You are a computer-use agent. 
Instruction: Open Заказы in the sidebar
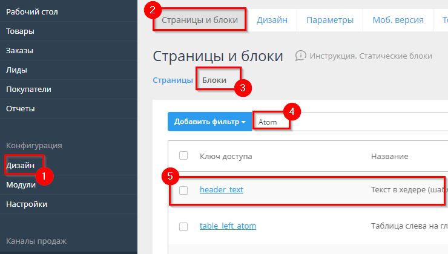tap(20, 51)
